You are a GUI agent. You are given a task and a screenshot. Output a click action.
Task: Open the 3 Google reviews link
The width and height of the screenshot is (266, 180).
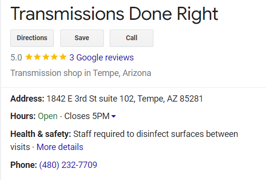(101, 58)
